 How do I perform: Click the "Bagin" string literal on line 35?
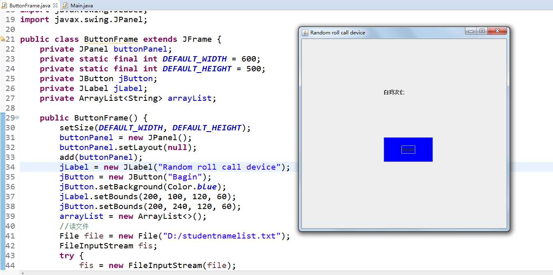[185, 177]
